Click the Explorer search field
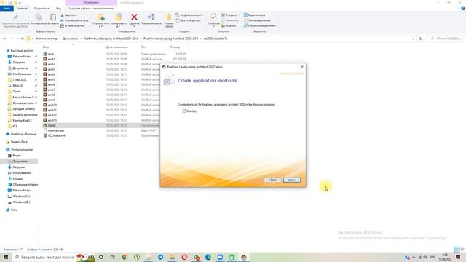 coord(445,39)
